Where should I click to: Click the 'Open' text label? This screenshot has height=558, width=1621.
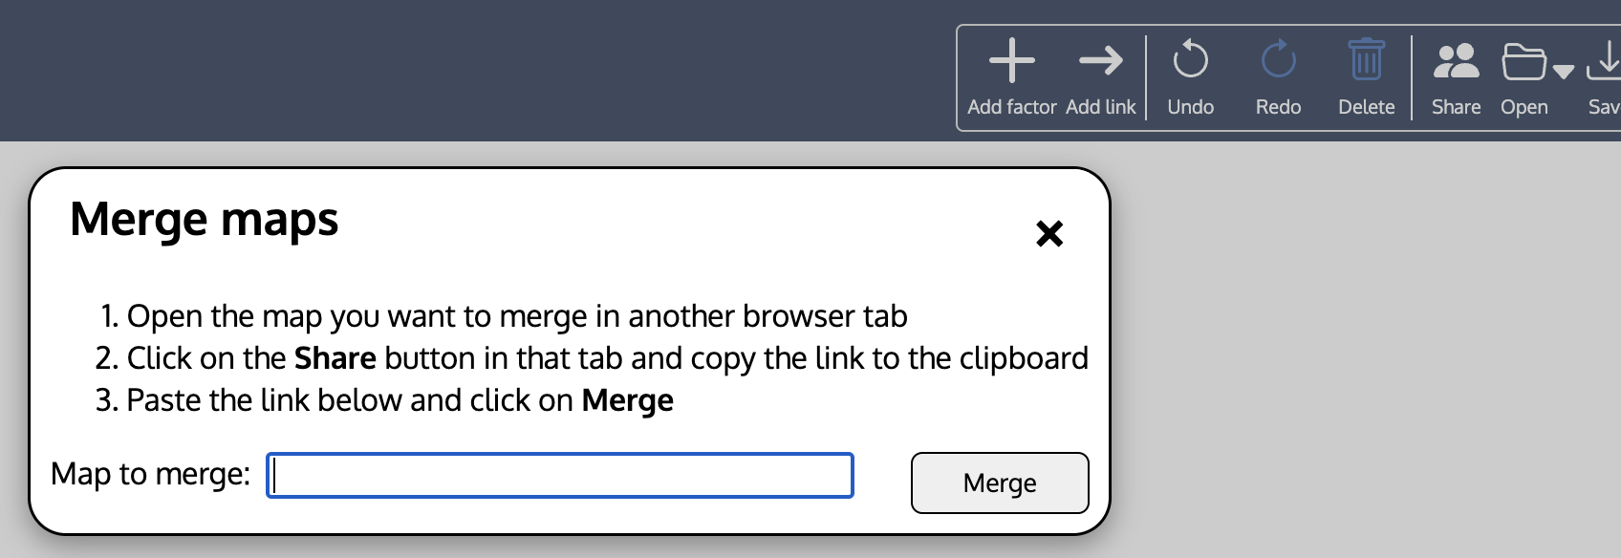click(1524, 107)
